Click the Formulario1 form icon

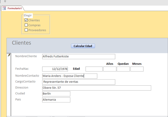click(4, 8)
